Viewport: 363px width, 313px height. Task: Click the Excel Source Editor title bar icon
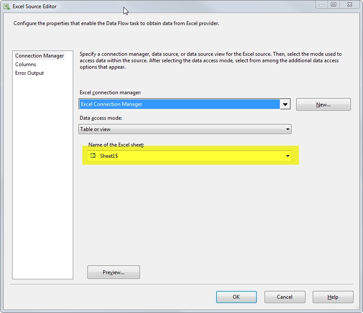coord(6,5)
